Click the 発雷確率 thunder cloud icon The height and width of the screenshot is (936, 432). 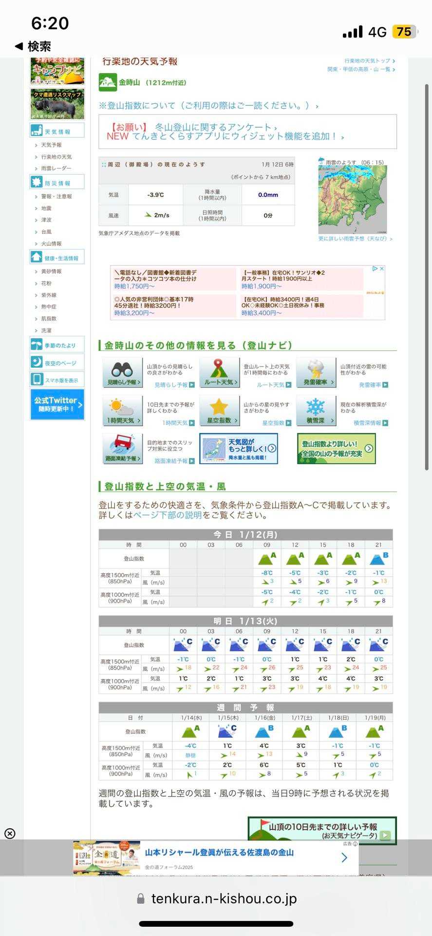[316, 372]
